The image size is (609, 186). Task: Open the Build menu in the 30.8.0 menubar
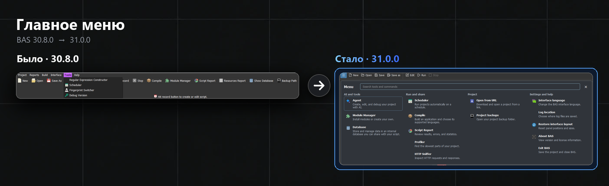[x=45, y=75]
